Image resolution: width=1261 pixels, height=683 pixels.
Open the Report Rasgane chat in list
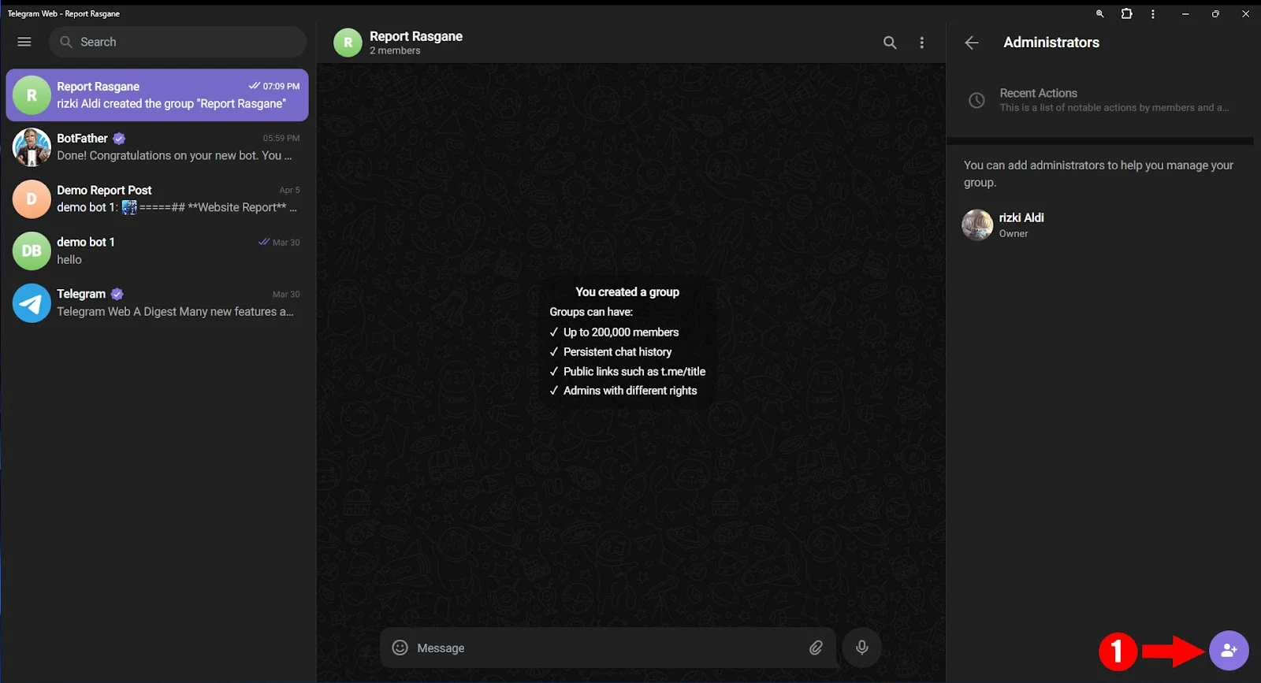coord(157,95)
